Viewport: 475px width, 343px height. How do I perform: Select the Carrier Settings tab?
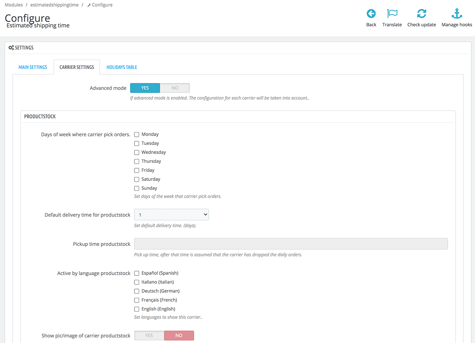[77, 67]
